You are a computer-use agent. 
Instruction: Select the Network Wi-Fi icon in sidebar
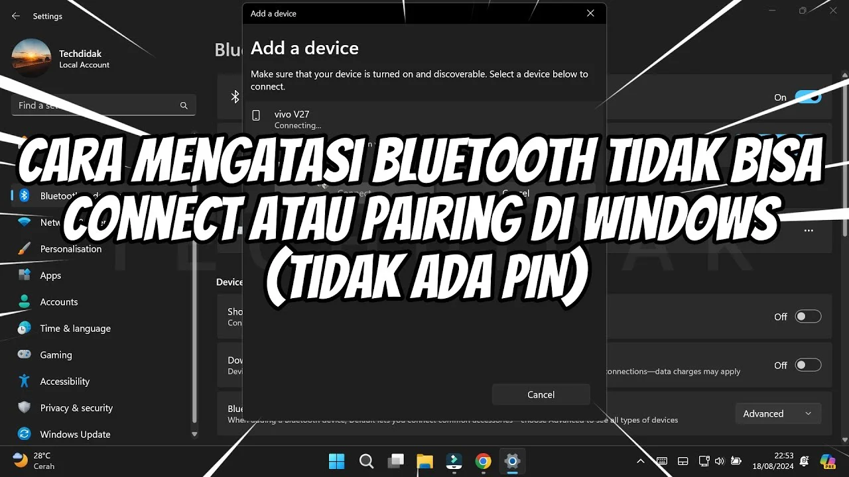click(x=25, y=222)
